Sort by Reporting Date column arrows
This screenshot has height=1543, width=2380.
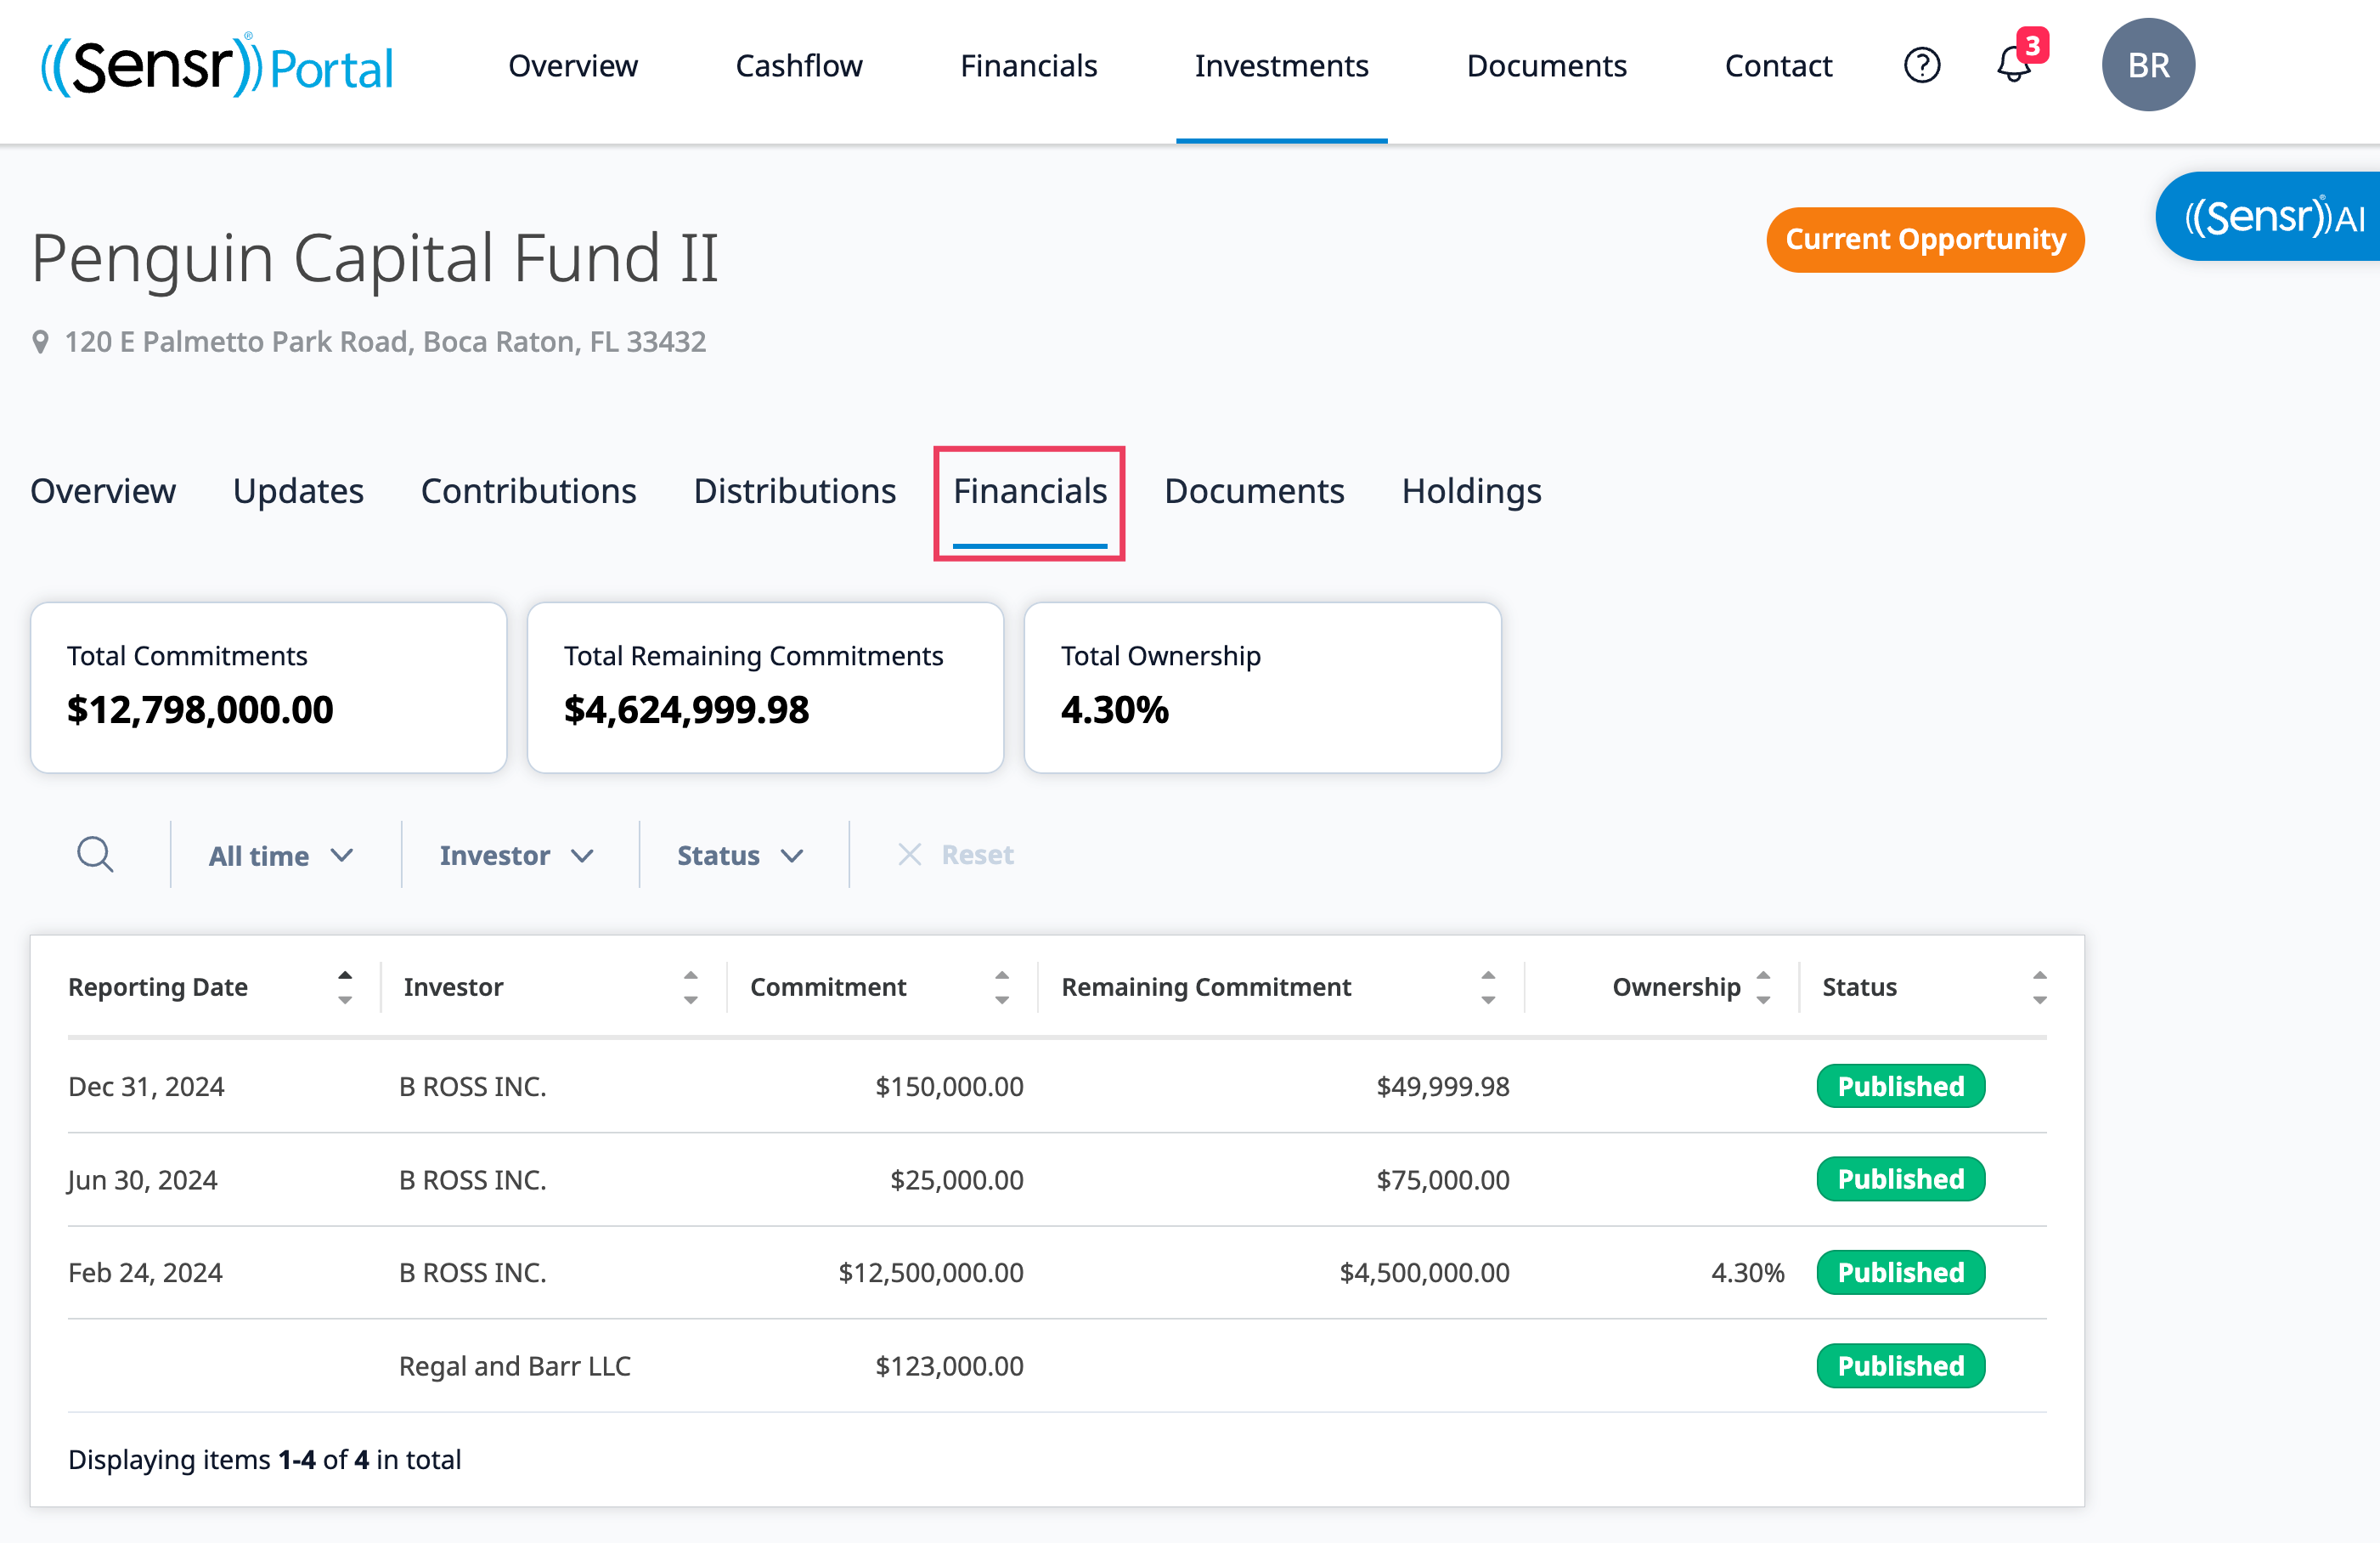(x=345, y=986)
